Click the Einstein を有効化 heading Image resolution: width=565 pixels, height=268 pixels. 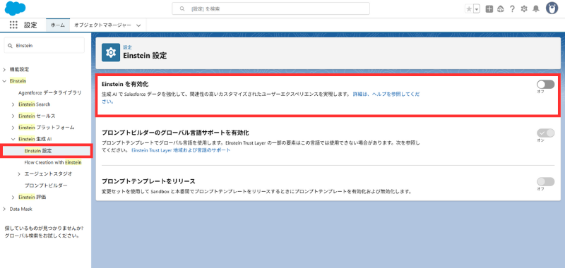(125, 84)
